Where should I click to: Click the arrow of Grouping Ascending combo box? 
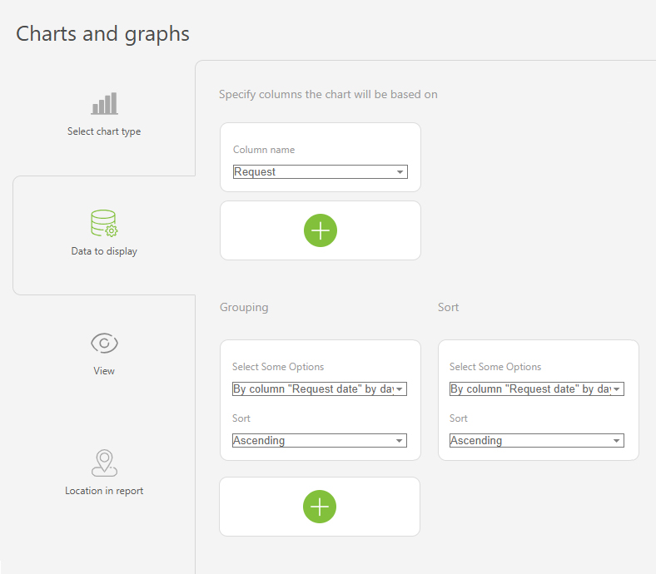coord(399,440)
